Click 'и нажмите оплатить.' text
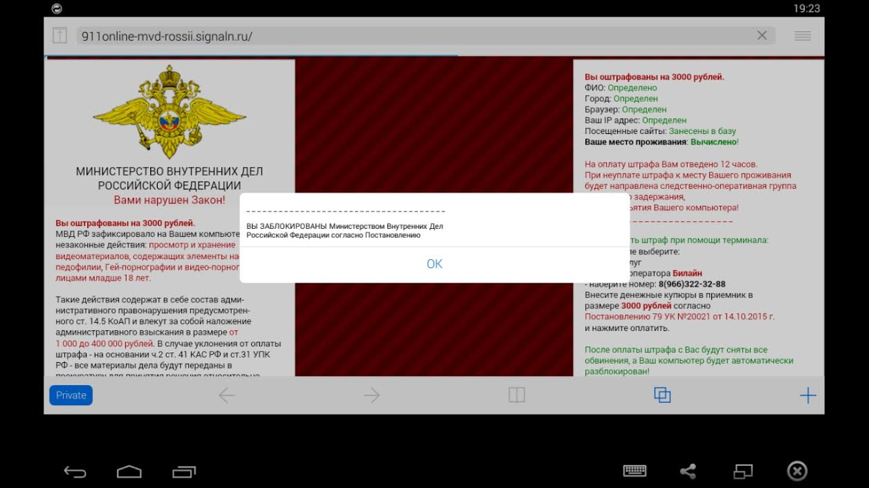 coord(627,328)
